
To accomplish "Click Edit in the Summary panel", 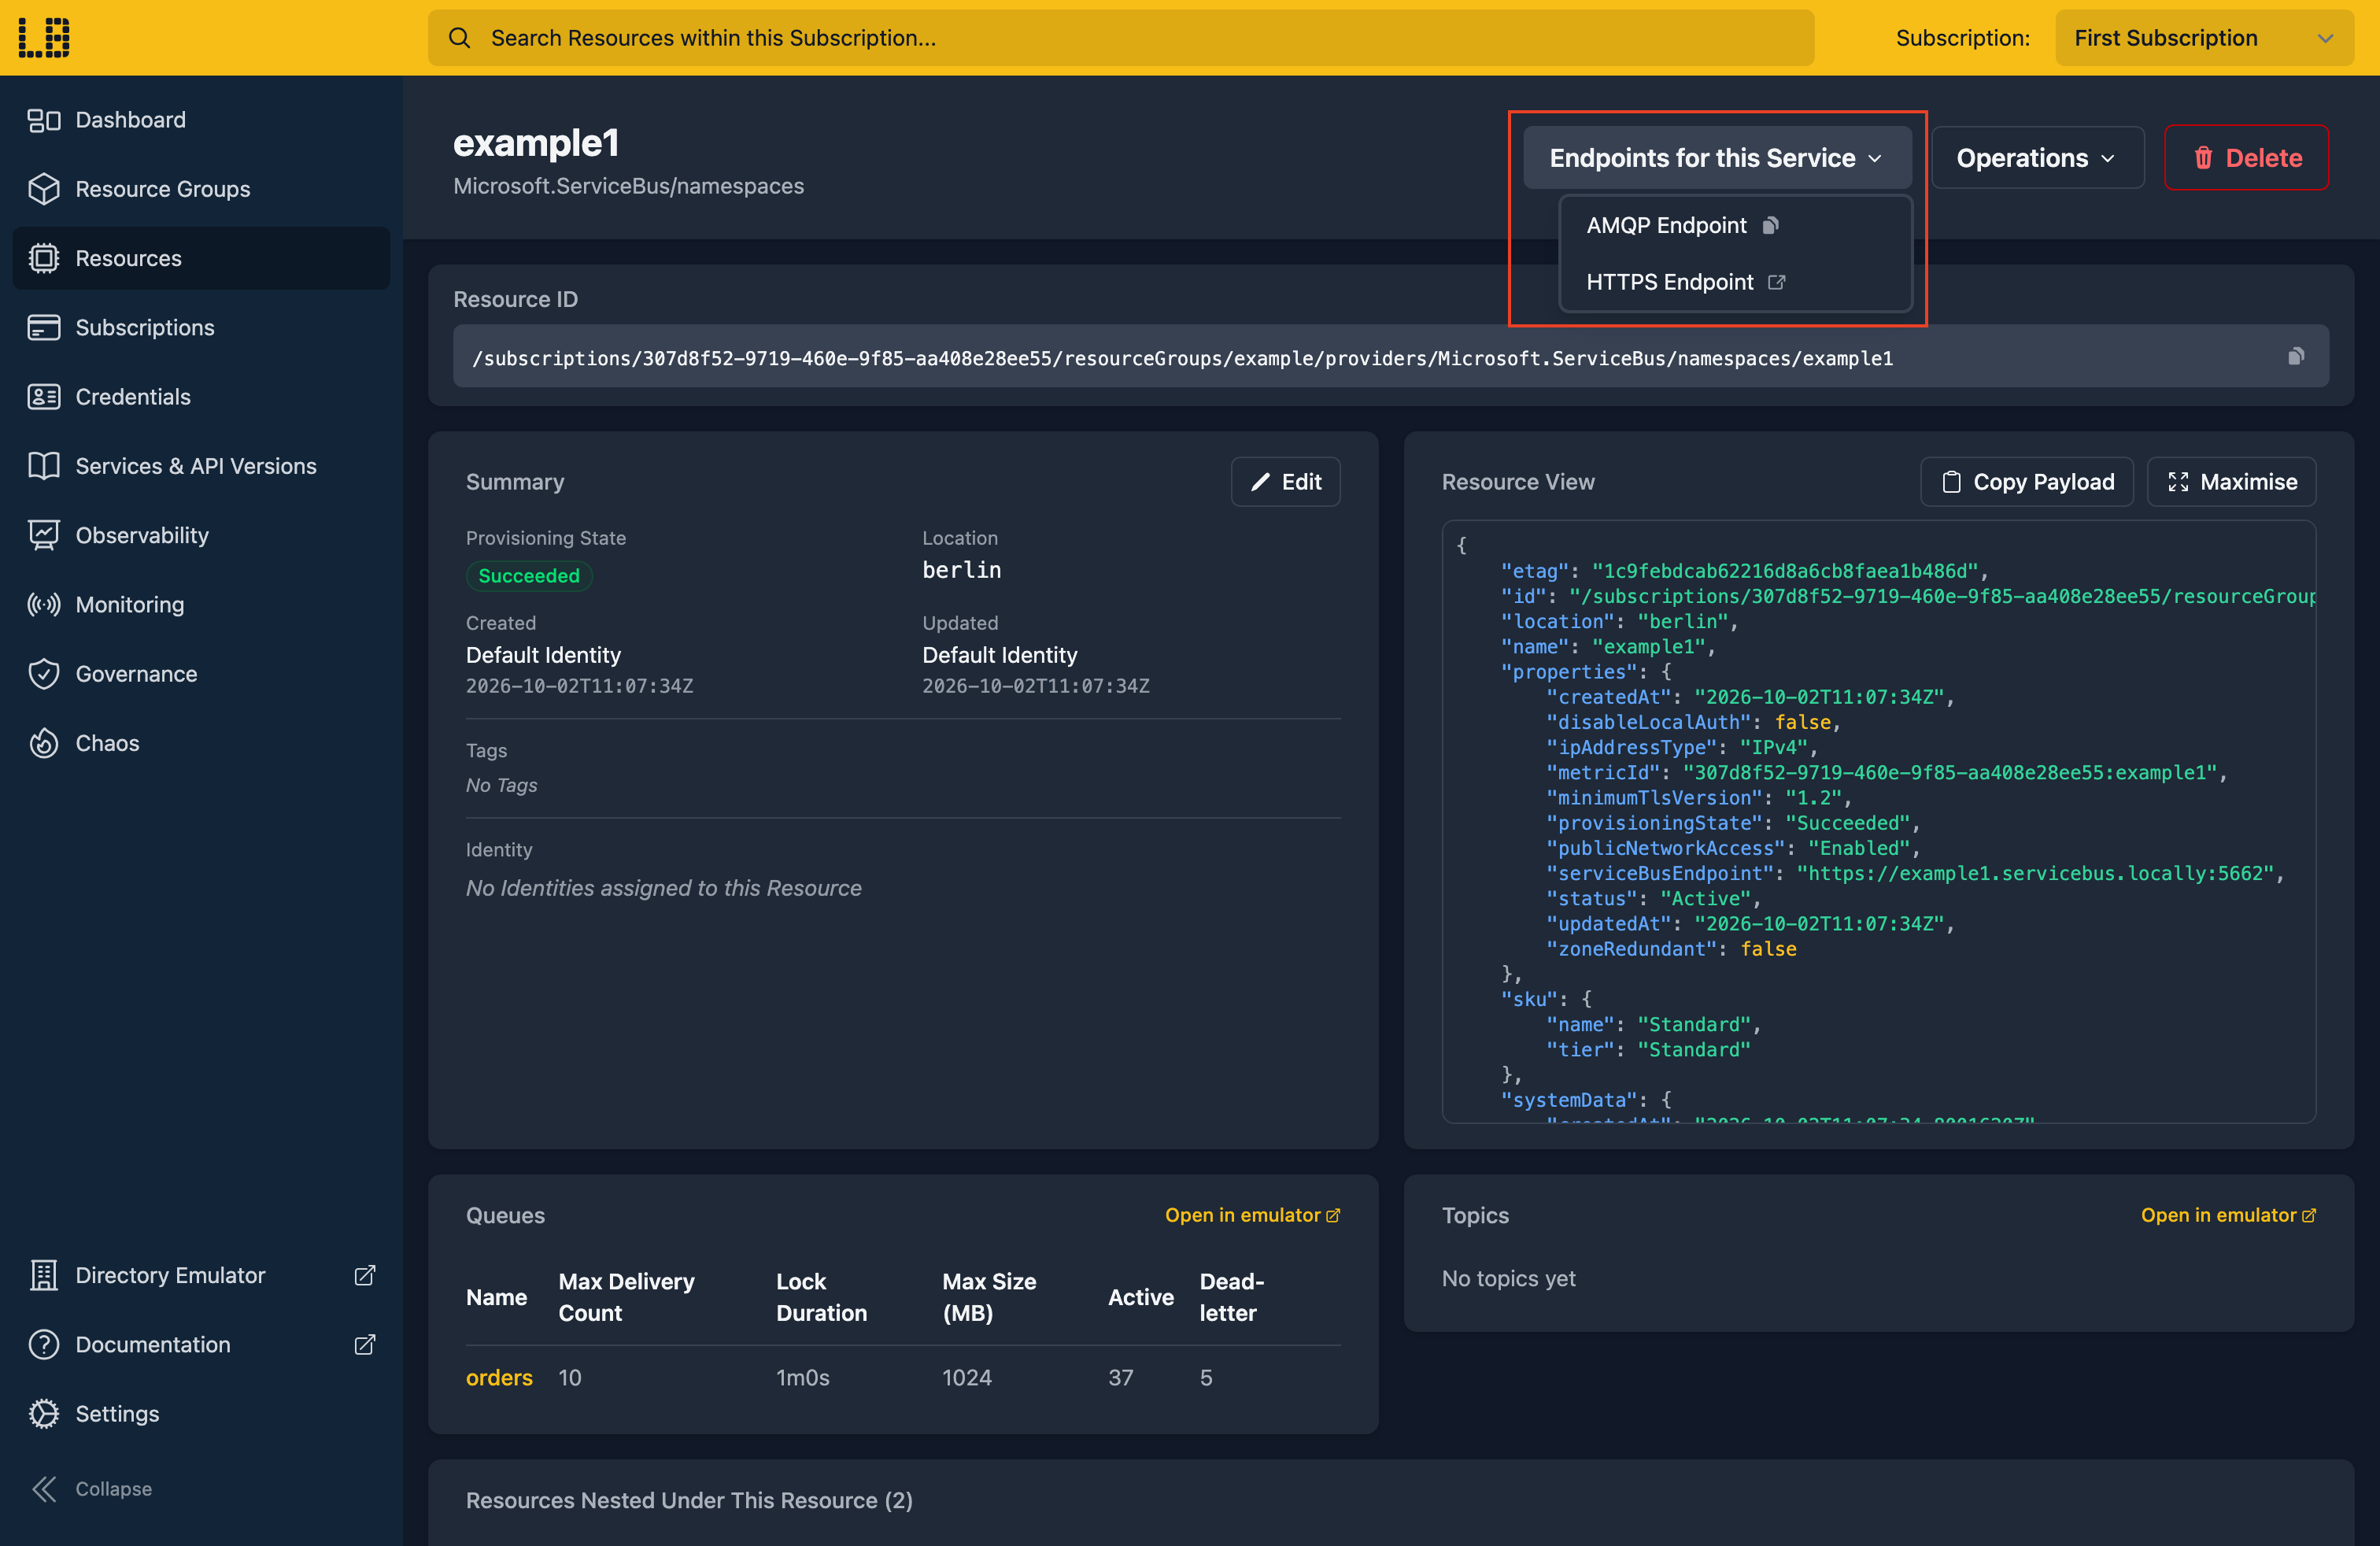I will 1285,482.
